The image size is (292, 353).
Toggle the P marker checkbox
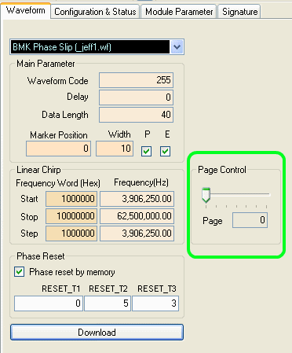[x=146, y=151]
